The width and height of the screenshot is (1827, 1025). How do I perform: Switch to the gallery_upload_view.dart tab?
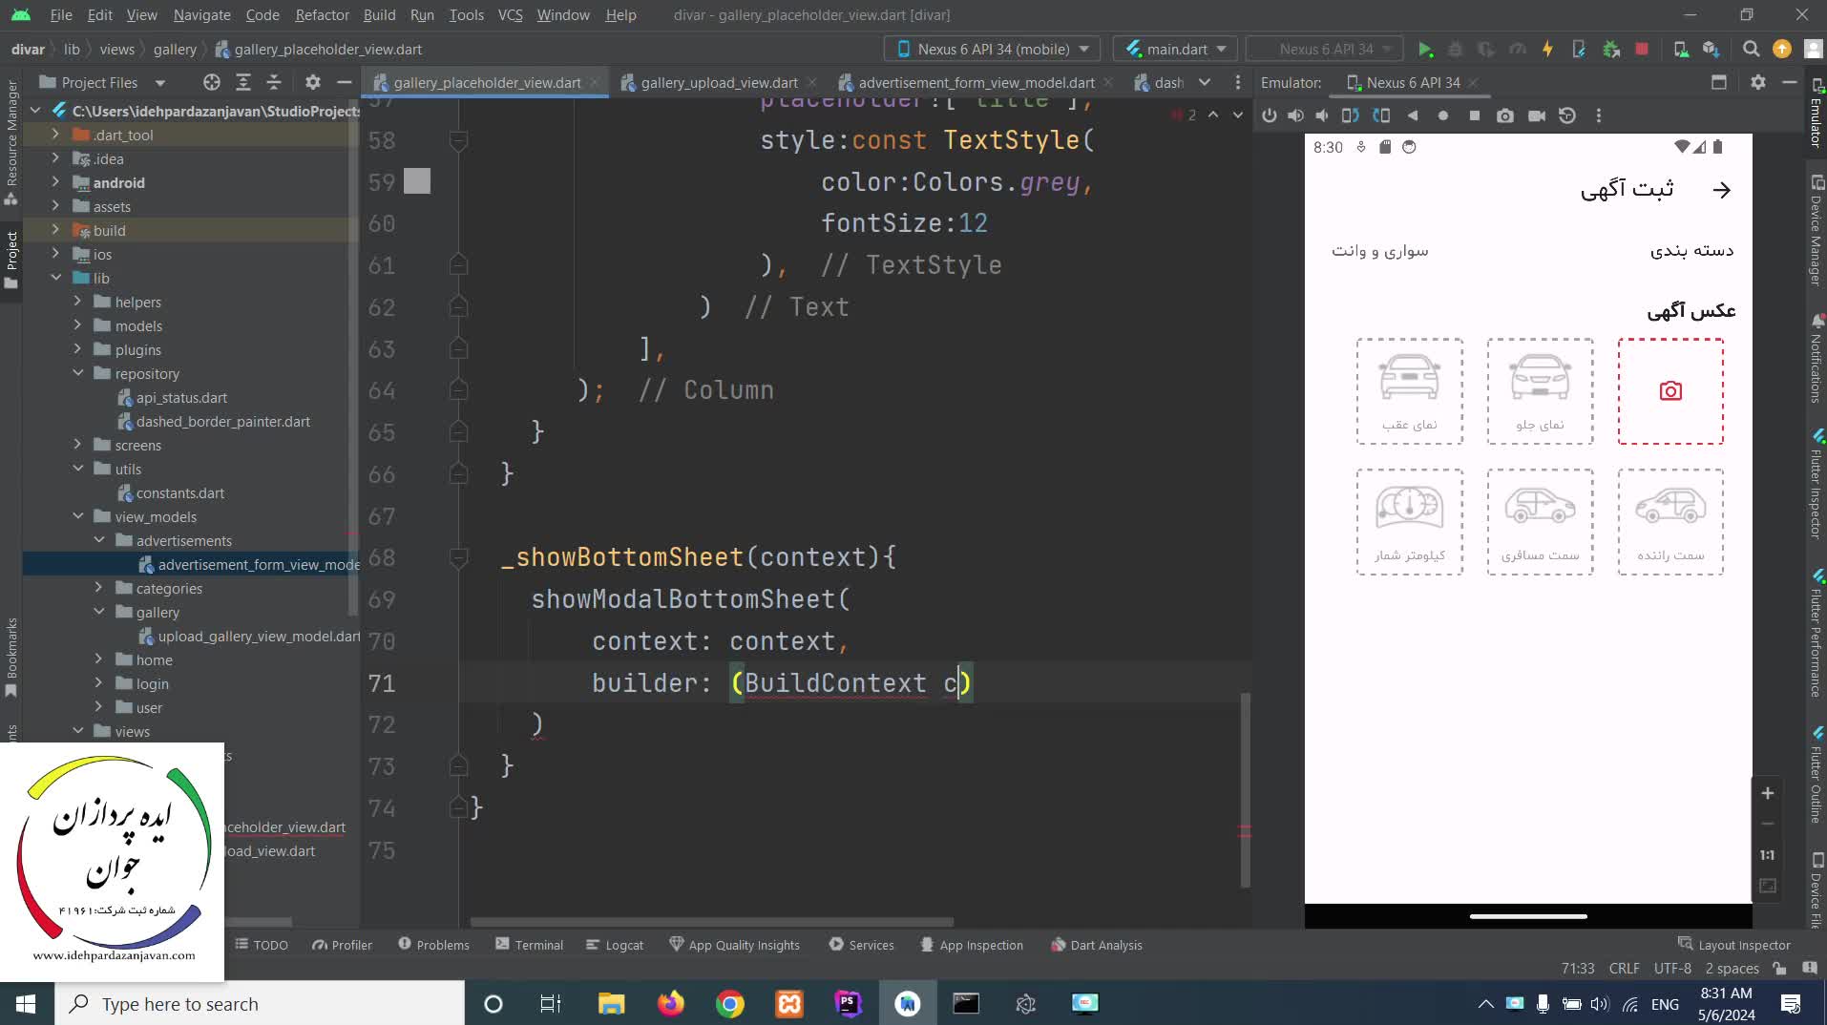(718, 83)
